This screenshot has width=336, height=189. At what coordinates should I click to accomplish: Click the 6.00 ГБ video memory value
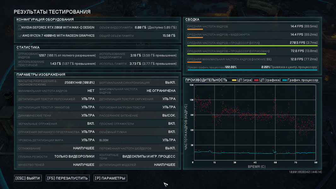pos(140,27)
